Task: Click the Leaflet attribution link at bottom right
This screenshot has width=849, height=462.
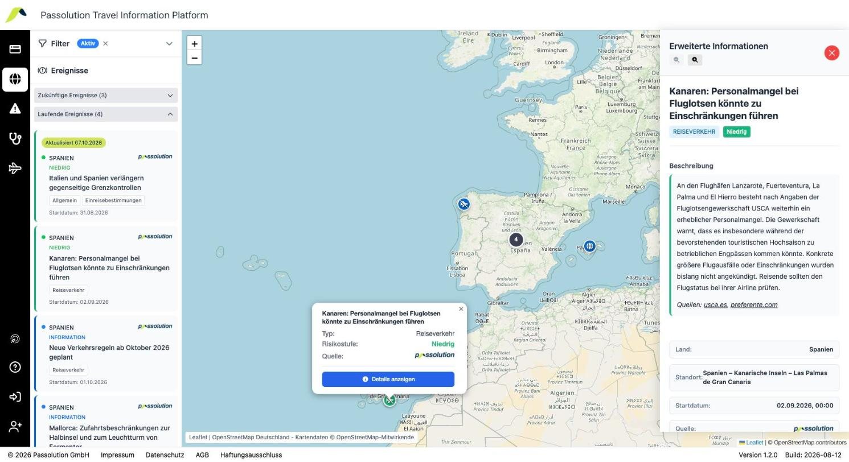Action: 754,443
